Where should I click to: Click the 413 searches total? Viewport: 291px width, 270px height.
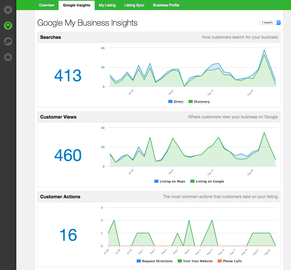(68, 75)
